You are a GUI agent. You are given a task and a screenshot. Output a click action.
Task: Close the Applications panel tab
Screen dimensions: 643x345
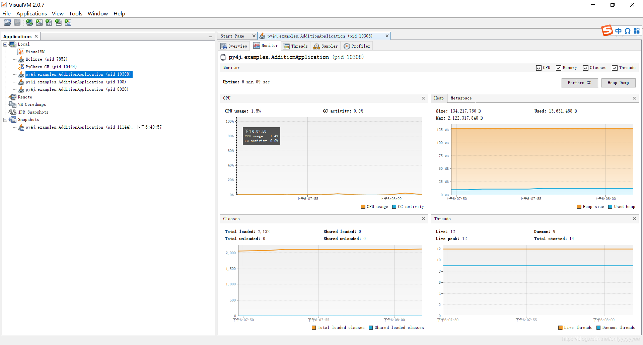pyautogui.click(x=37, y=36)
